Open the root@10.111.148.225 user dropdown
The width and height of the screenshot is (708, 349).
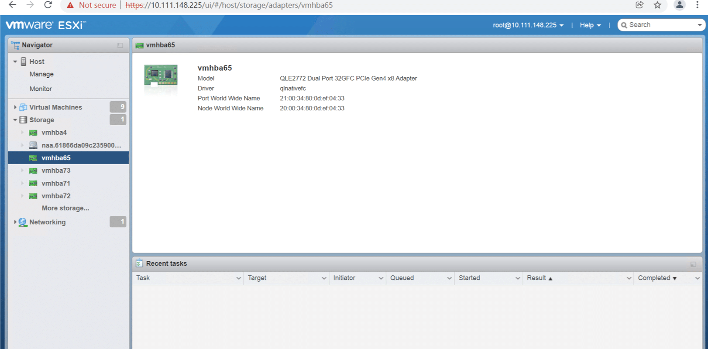coord(528,25)
